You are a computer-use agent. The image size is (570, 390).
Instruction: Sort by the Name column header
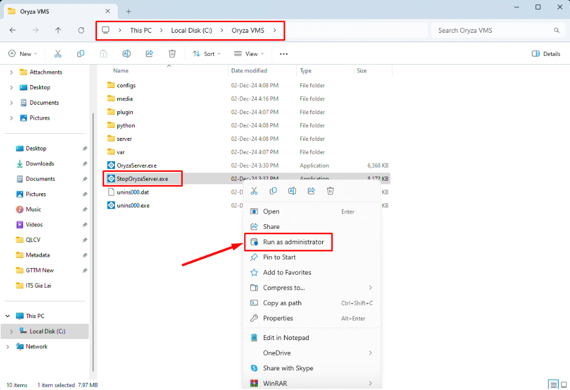click(121, 71)
